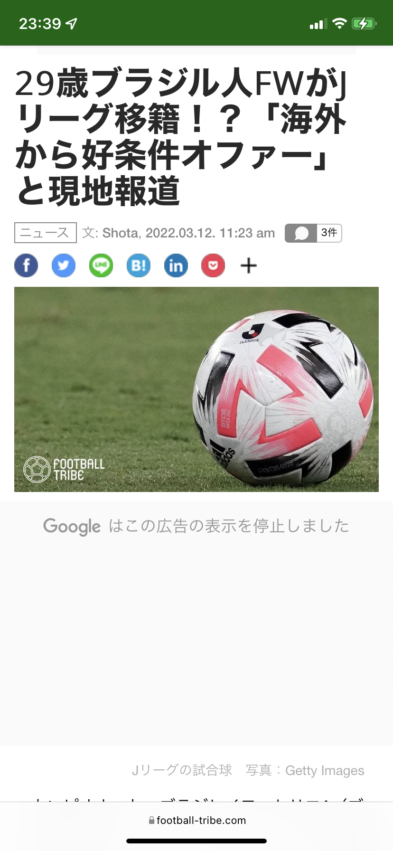Screen dimensions: 393x851
Task: Open author Shota's link
Action: coord(121,233)
